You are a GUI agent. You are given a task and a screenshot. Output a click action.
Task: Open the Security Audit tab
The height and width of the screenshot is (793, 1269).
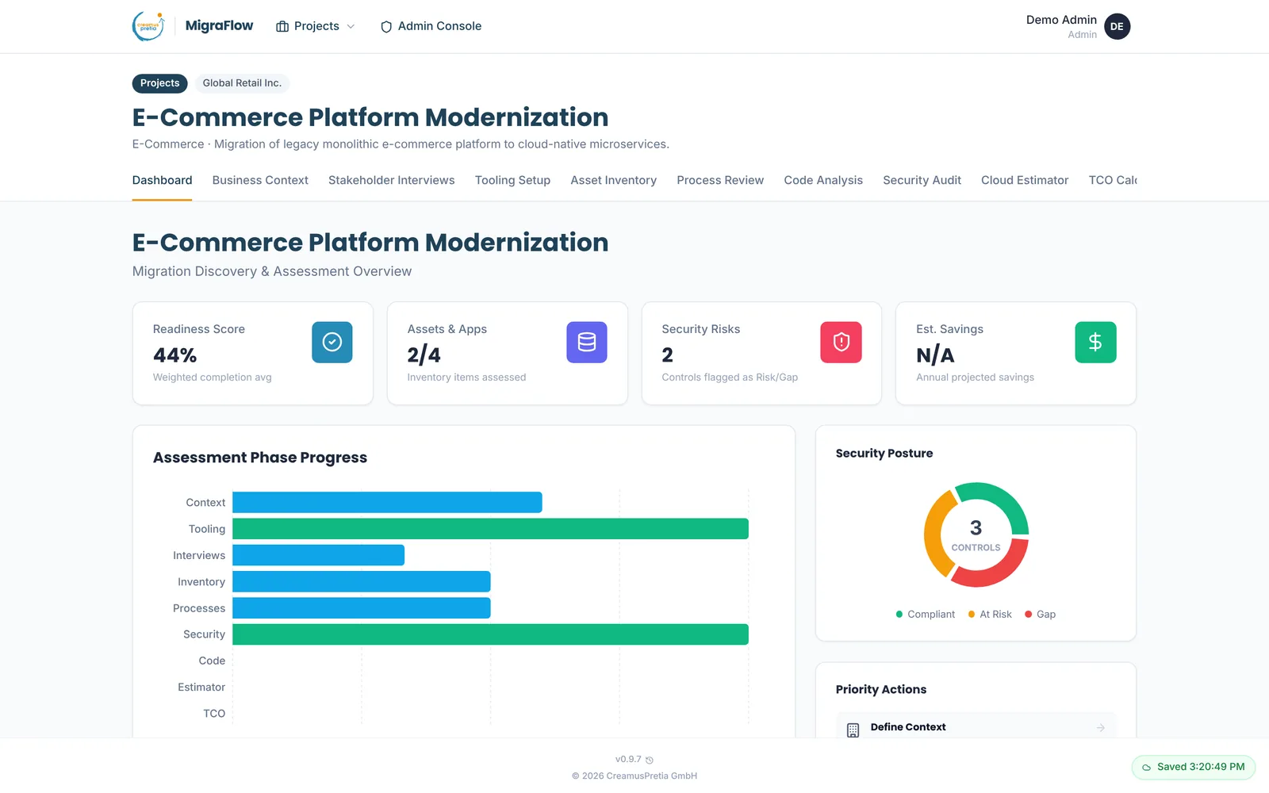click(922, 180)
